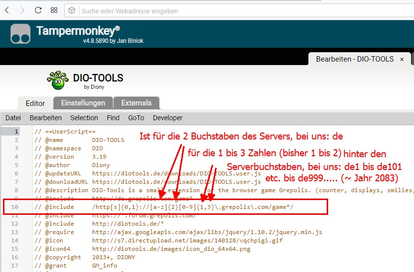
Task: Click the 'DIO-TOOLS' script title heading
Action: tap(98, 78)
